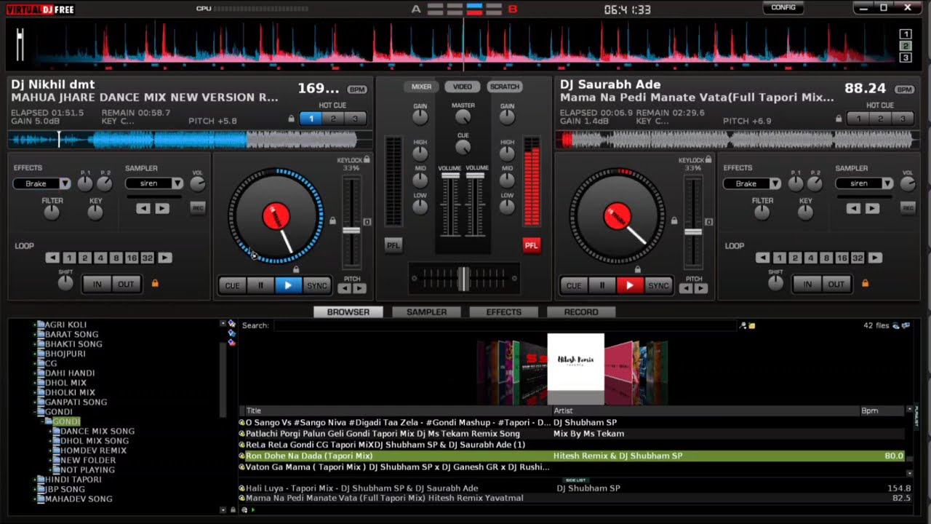Show the MIXER panel
This screenshot has height=524, width=931.
point(422,87)
